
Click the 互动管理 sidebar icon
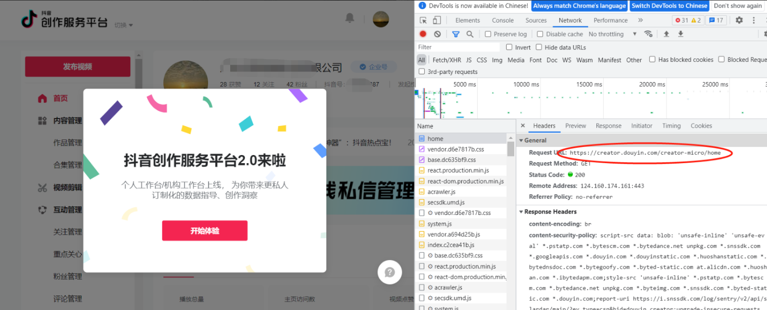(x=42, y=210)
